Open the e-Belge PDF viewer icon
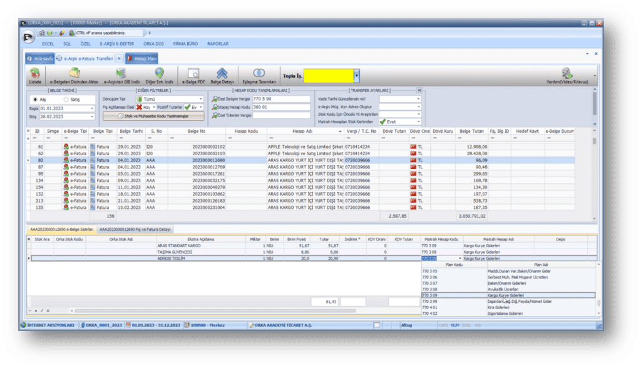641x368 pixels. pos(193,76)
